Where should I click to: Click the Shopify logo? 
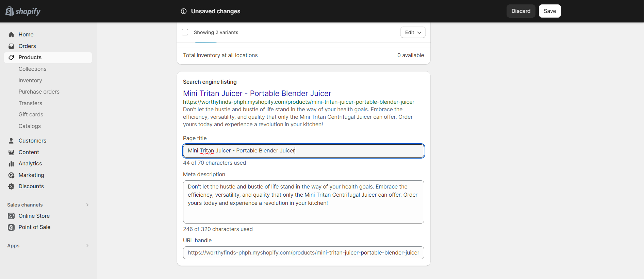(x=23, y=11)
